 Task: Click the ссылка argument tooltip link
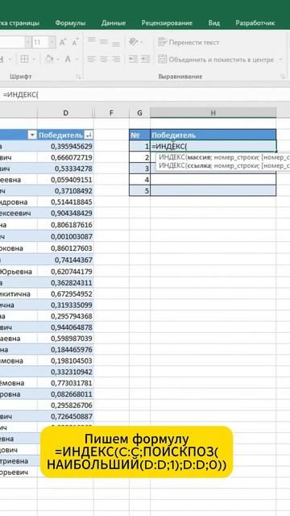click(199, 165)
